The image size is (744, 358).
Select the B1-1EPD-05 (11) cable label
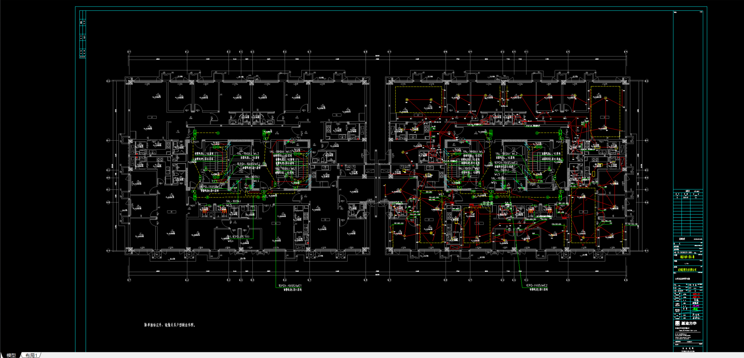point(238,237)
